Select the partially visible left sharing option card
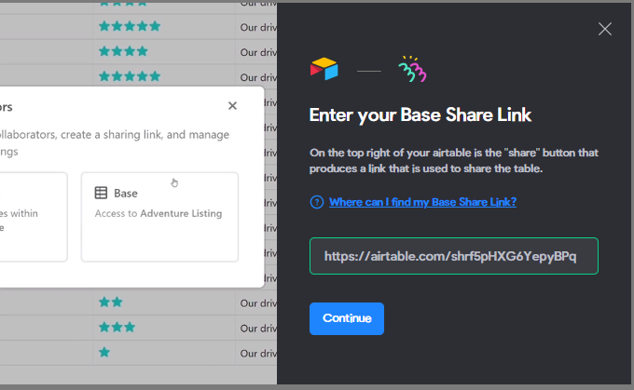Image resolution: width=634 pixels, height=390 pixels. [x=34, y=217]
